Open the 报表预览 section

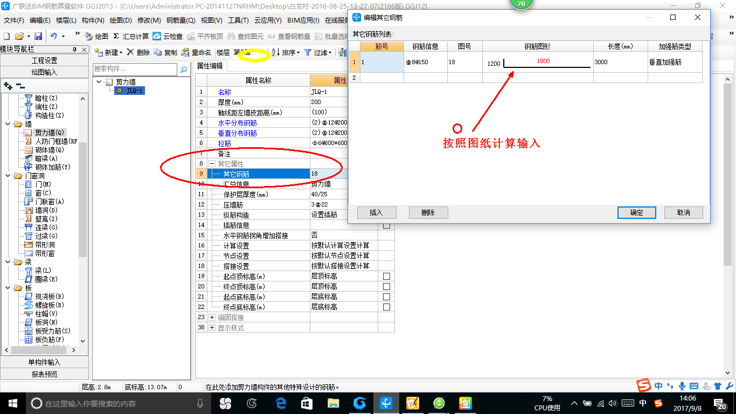pos(44,374)
